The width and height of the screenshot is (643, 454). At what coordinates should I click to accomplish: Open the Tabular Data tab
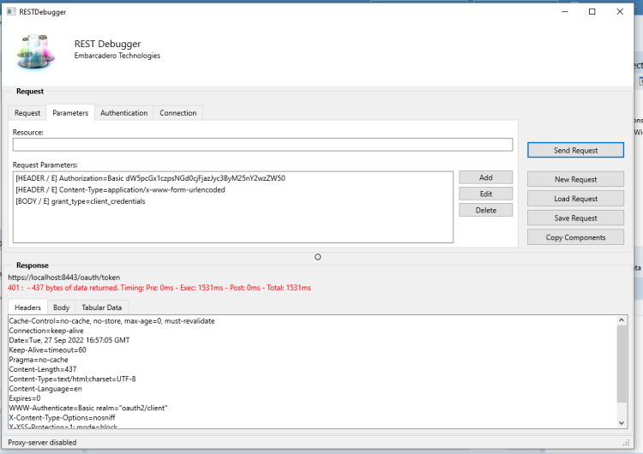tap(102, 308)
